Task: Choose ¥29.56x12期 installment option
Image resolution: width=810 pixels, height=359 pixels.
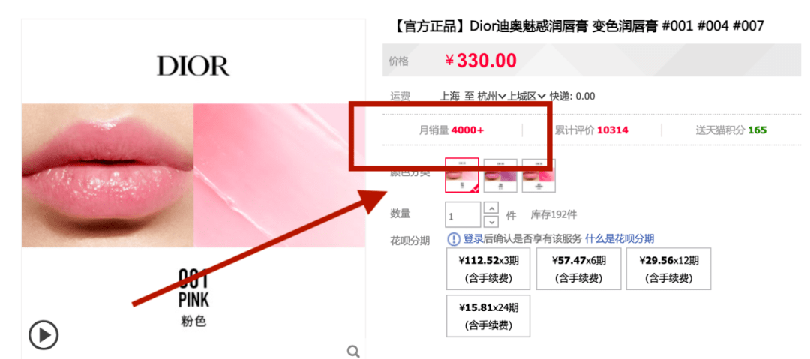Action: tap(668, 268)
